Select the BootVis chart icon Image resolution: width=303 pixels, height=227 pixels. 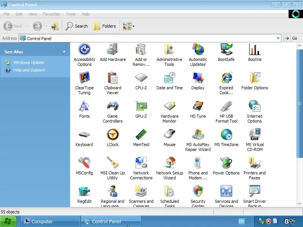(x=255, y=50)
